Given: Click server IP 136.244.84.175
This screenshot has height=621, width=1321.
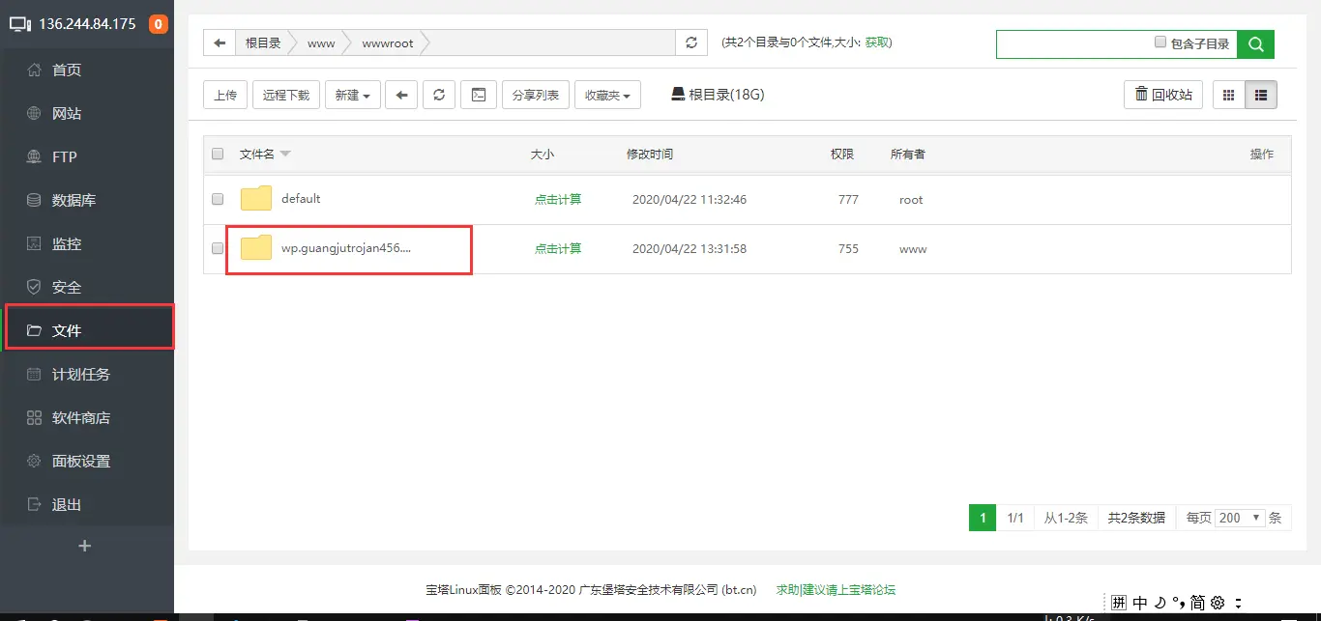Looking at the screenshot, I should 87,24.
